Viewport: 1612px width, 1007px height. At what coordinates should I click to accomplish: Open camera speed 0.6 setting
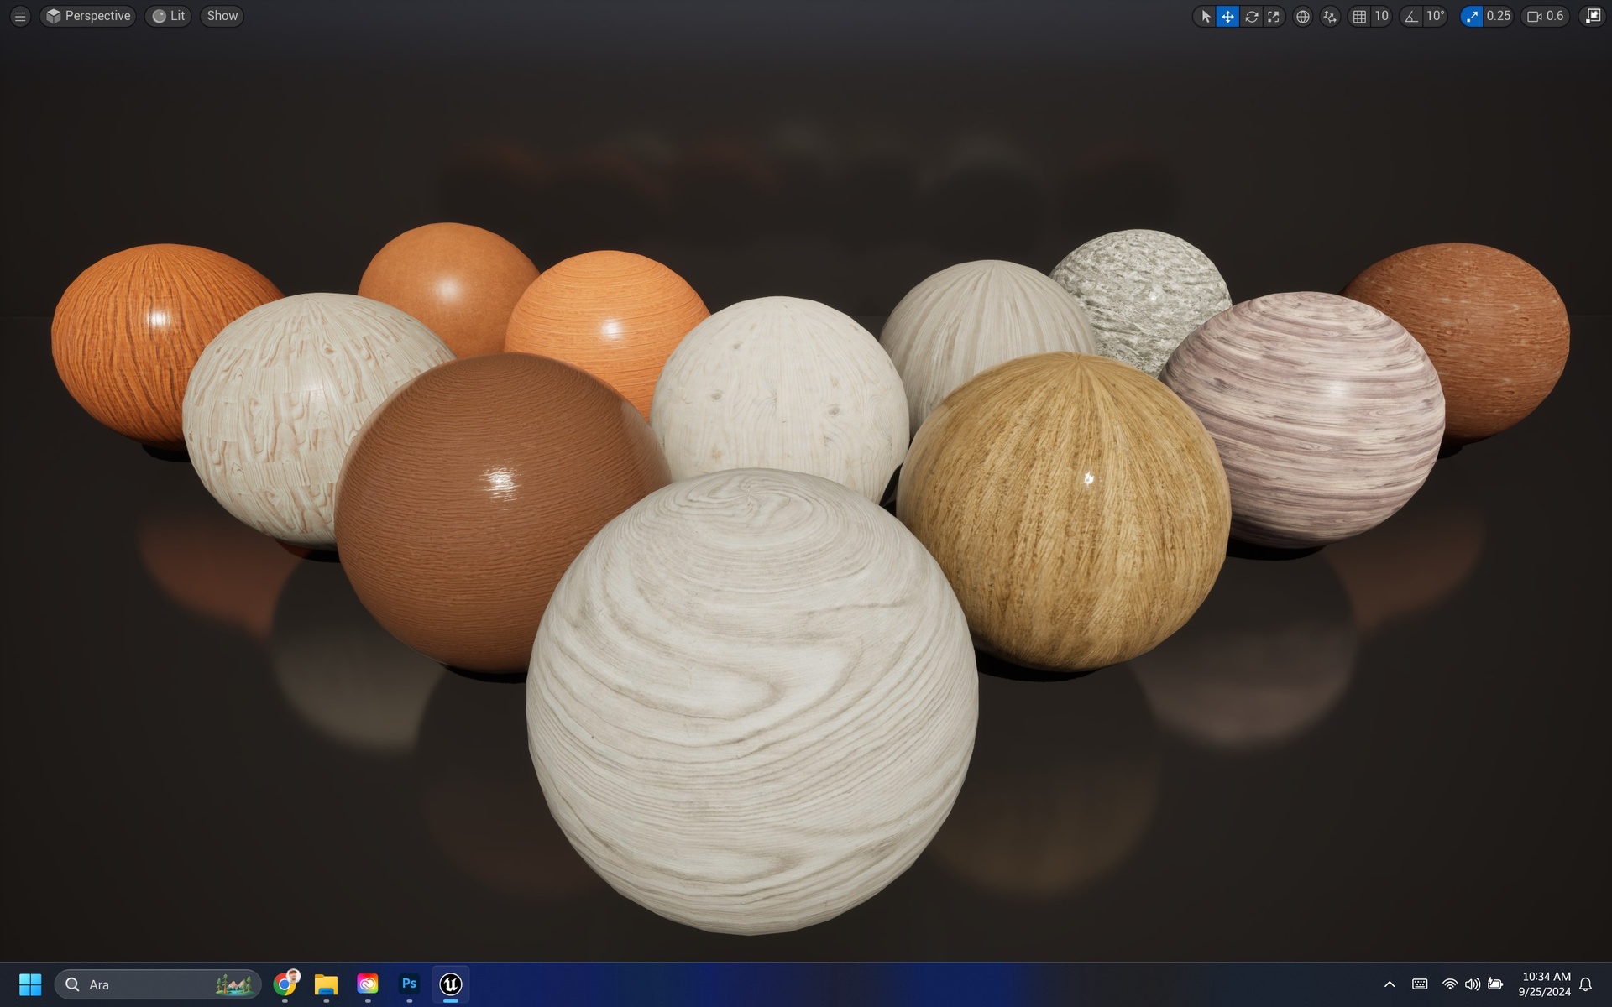(x=1545, y=16)
